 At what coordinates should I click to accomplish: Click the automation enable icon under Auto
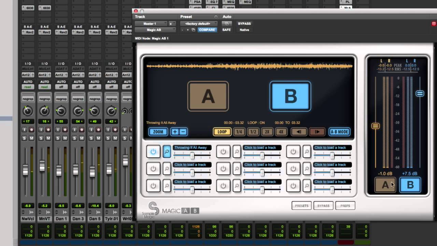coord(226,24)
